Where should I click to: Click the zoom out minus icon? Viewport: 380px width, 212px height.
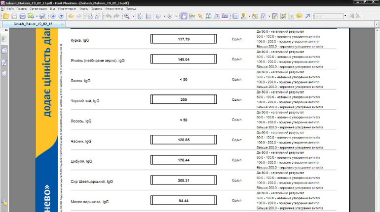click(158, 16)
